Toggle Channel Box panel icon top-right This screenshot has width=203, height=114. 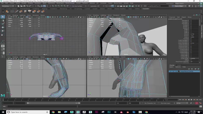201,6
